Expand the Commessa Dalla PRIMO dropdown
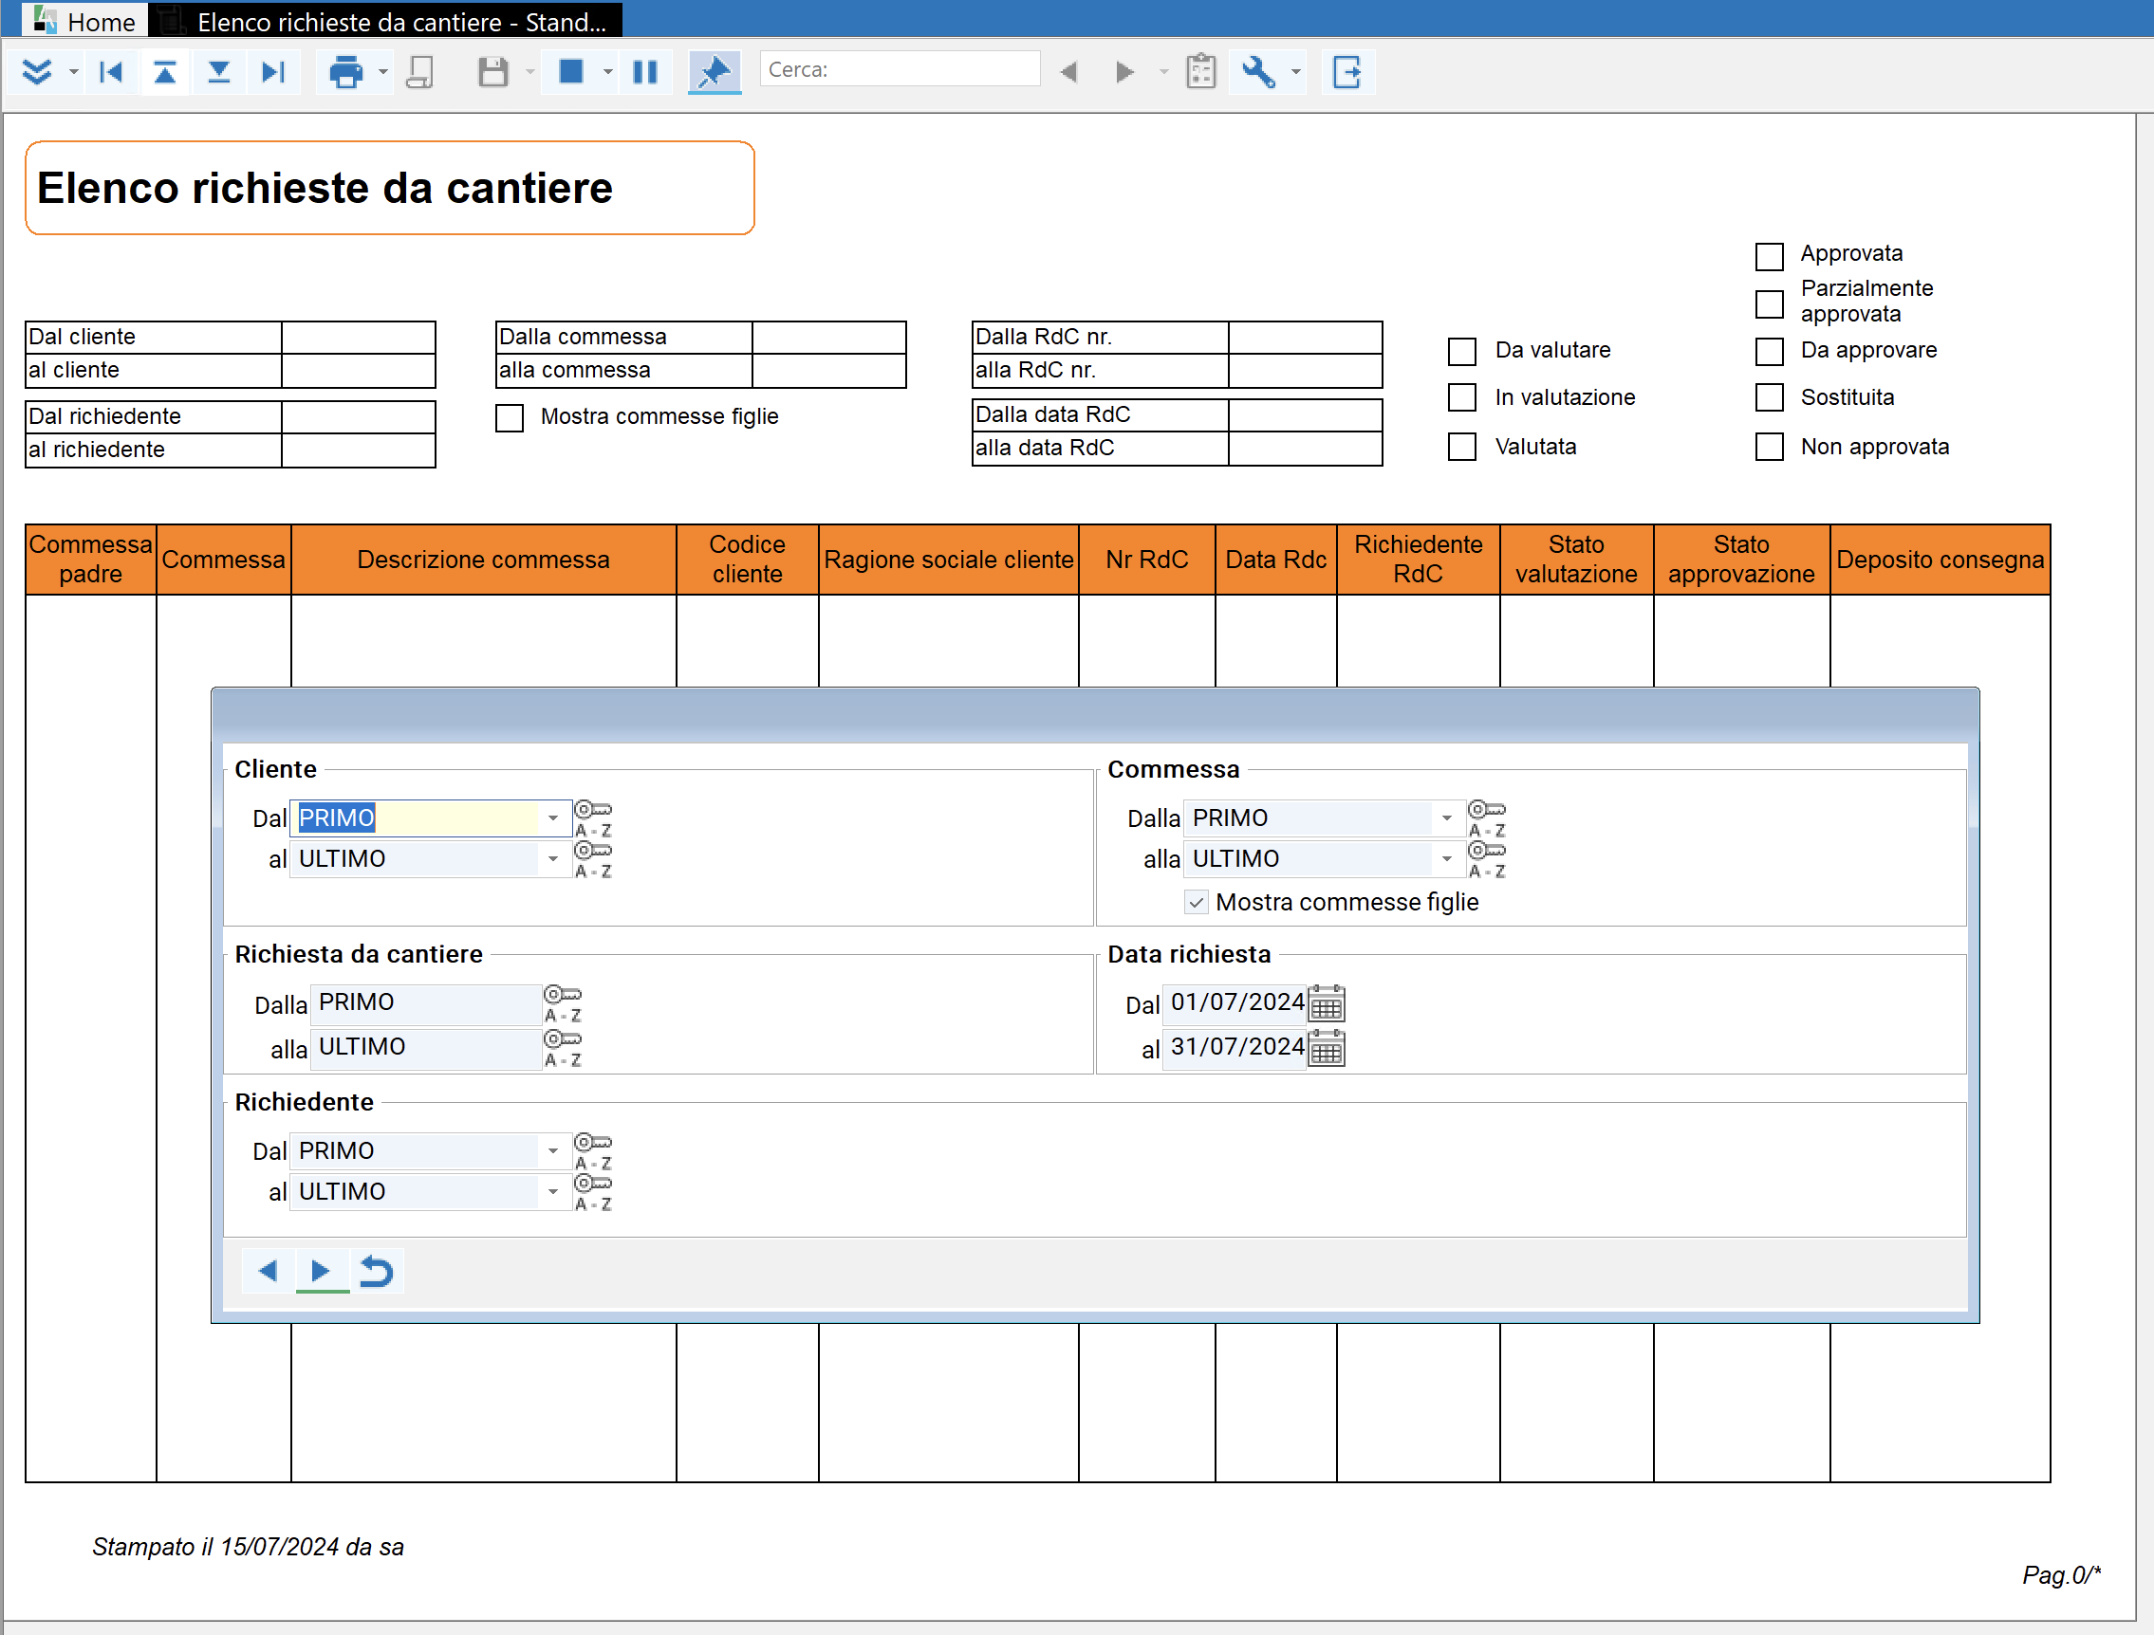This screenshot has width=2154, height=1635. (1447, 818)
